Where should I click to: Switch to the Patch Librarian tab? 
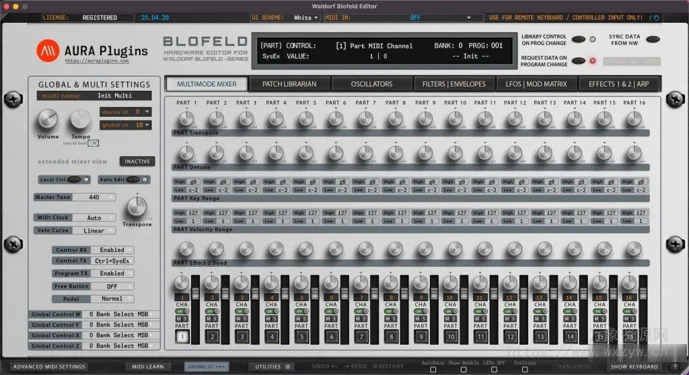point(289,84)
